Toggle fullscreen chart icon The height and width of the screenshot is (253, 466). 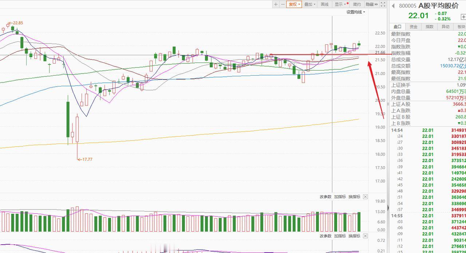pyautogui.click(x=383, y=4)
